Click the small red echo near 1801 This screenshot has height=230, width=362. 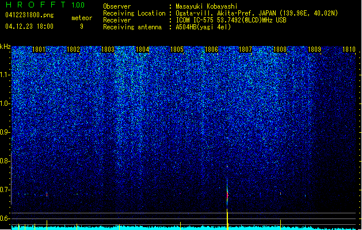tap(47, 194)
